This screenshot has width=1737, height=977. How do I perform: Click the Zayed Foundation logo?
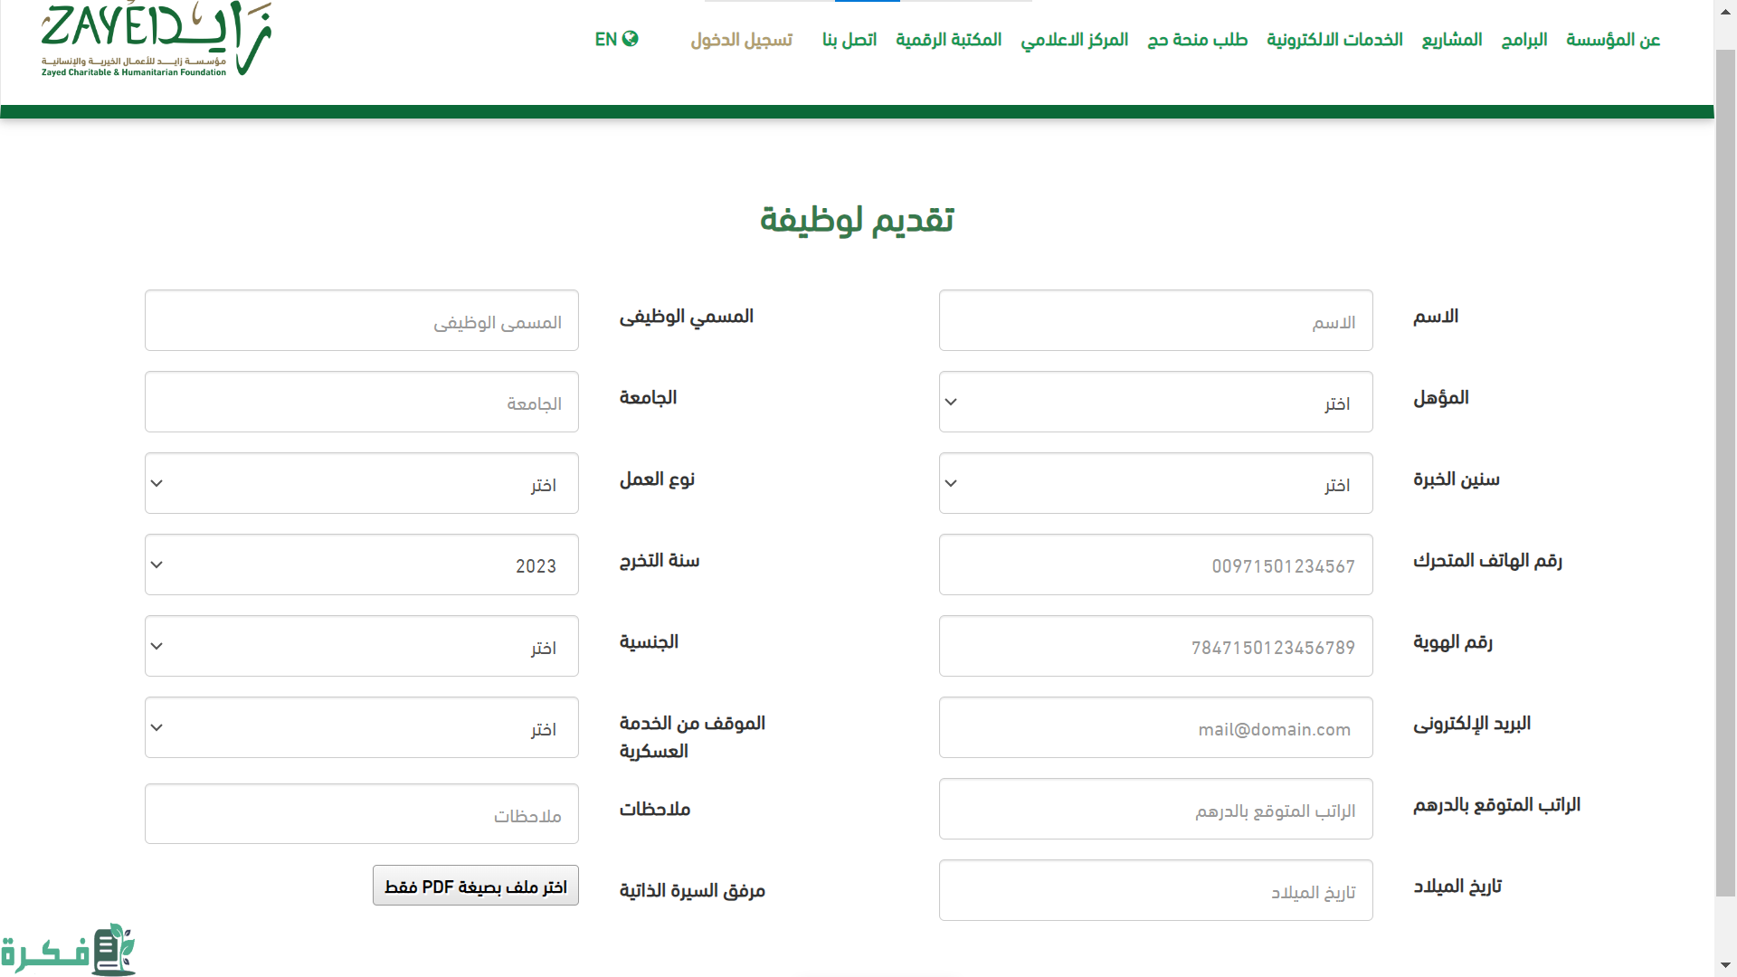click(156, 41)
